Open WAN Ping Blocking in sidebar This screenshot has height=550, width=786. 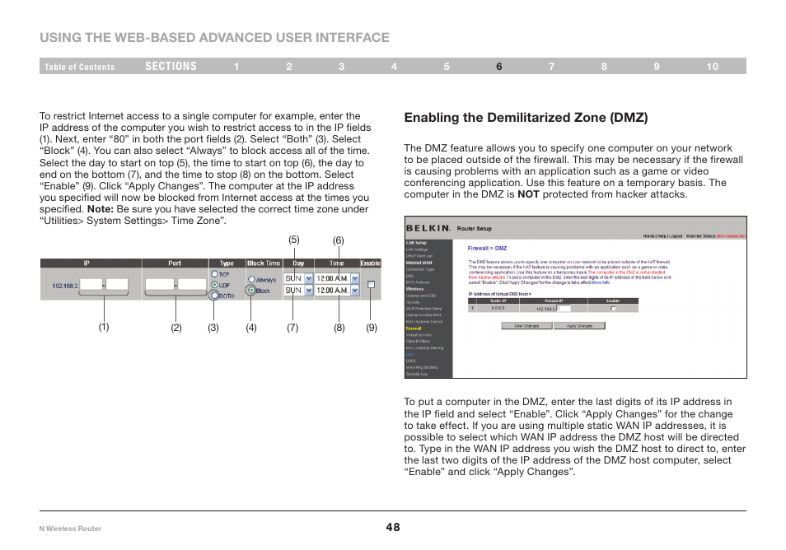(x=422, y=368)
